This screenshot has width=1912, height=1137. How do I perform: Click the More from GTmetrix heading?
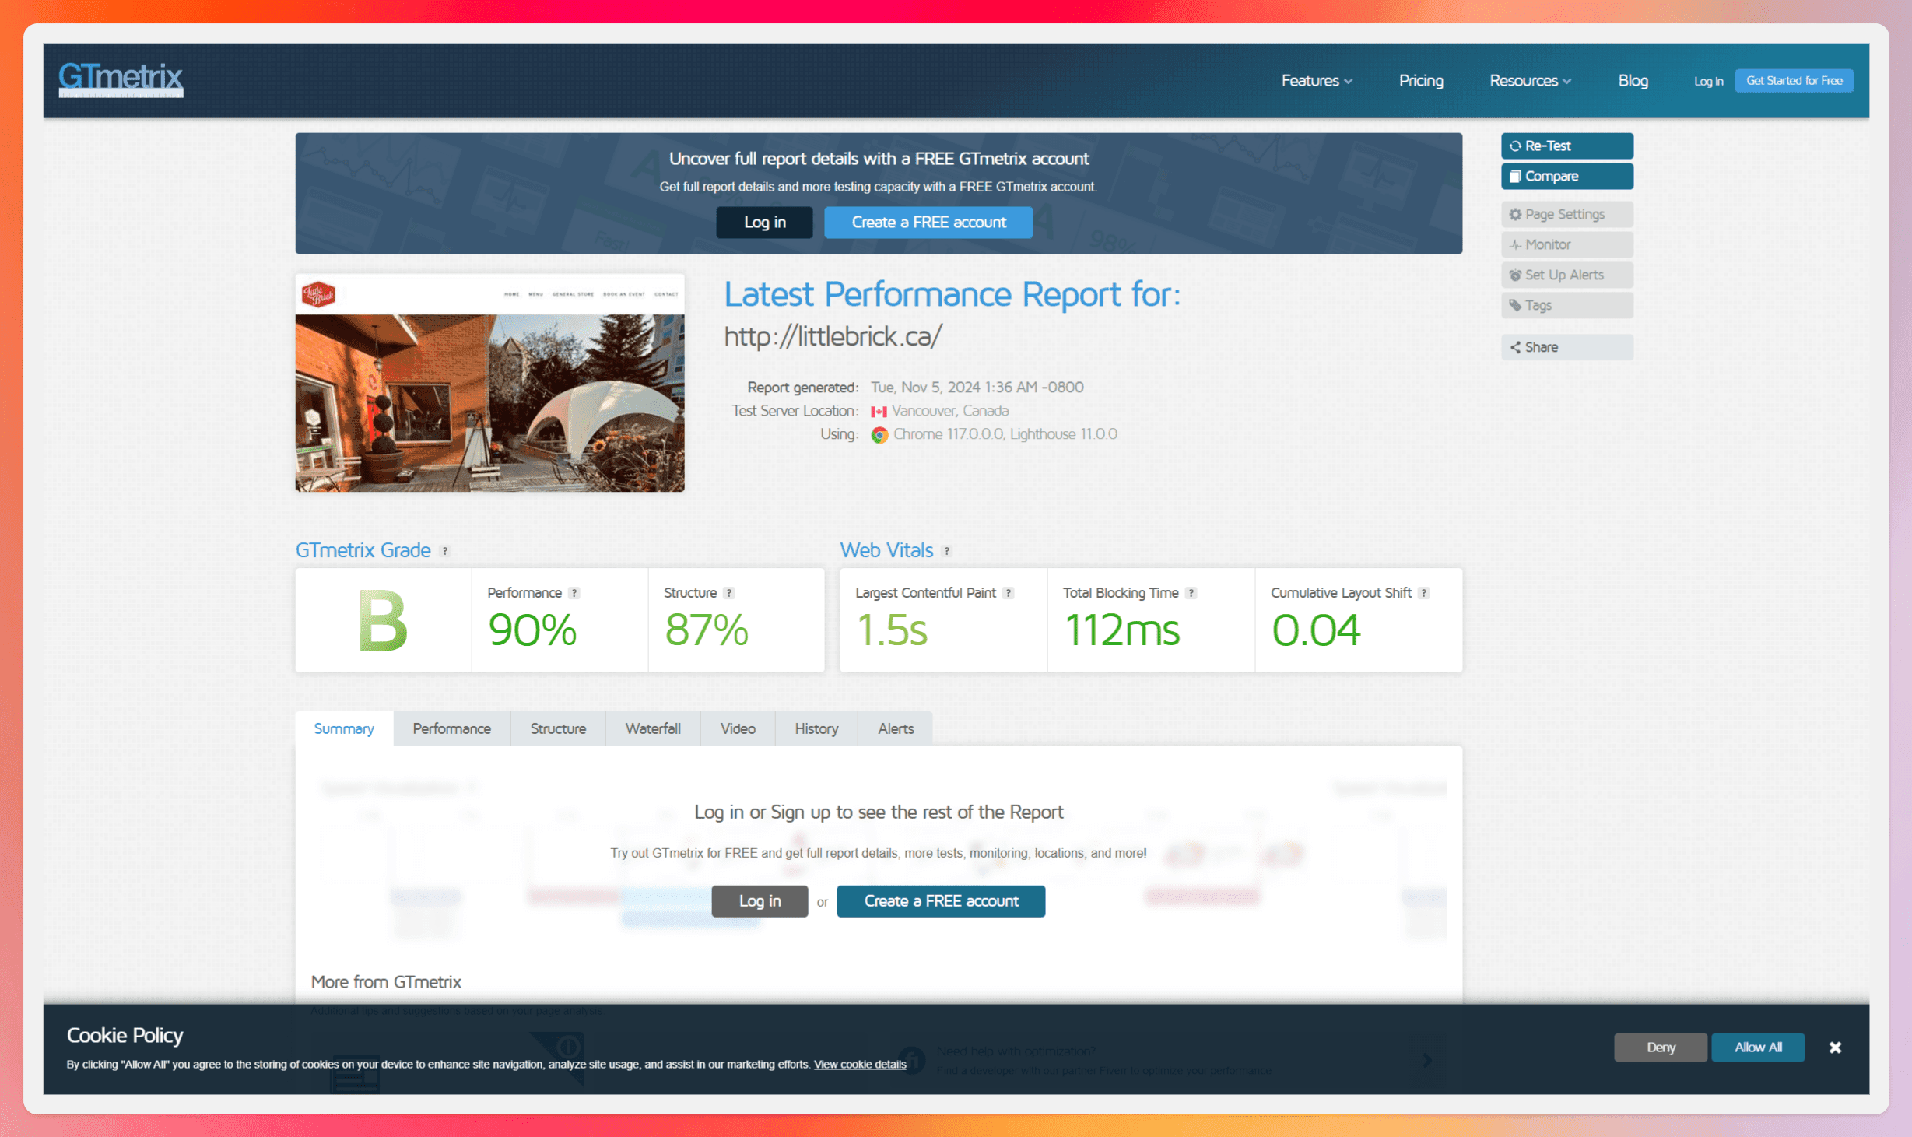[386, 982]
